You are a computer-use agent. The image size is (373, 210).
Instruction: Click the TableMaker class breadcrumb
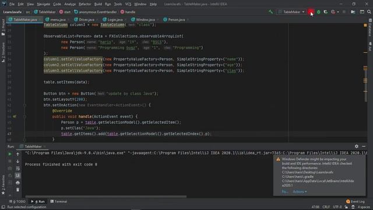pyautogui.click(x=45, y=12)
